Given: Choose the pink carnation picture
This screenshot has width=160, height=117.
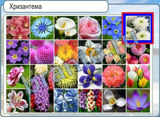Looking at the screenshot, I should pyautogui.click(x=18, y=76).
